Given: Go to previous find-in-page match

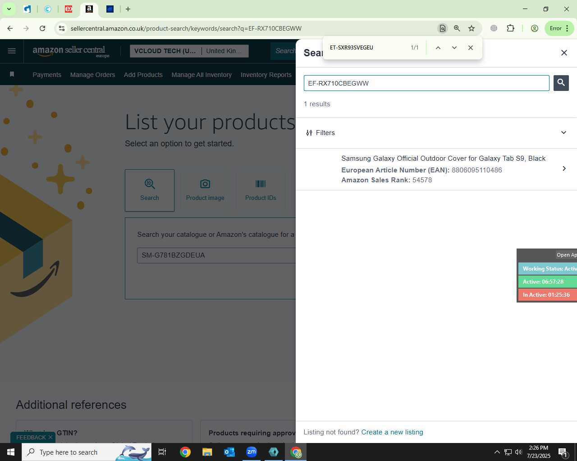Looking at the screenshot, I should click(438, 48).
